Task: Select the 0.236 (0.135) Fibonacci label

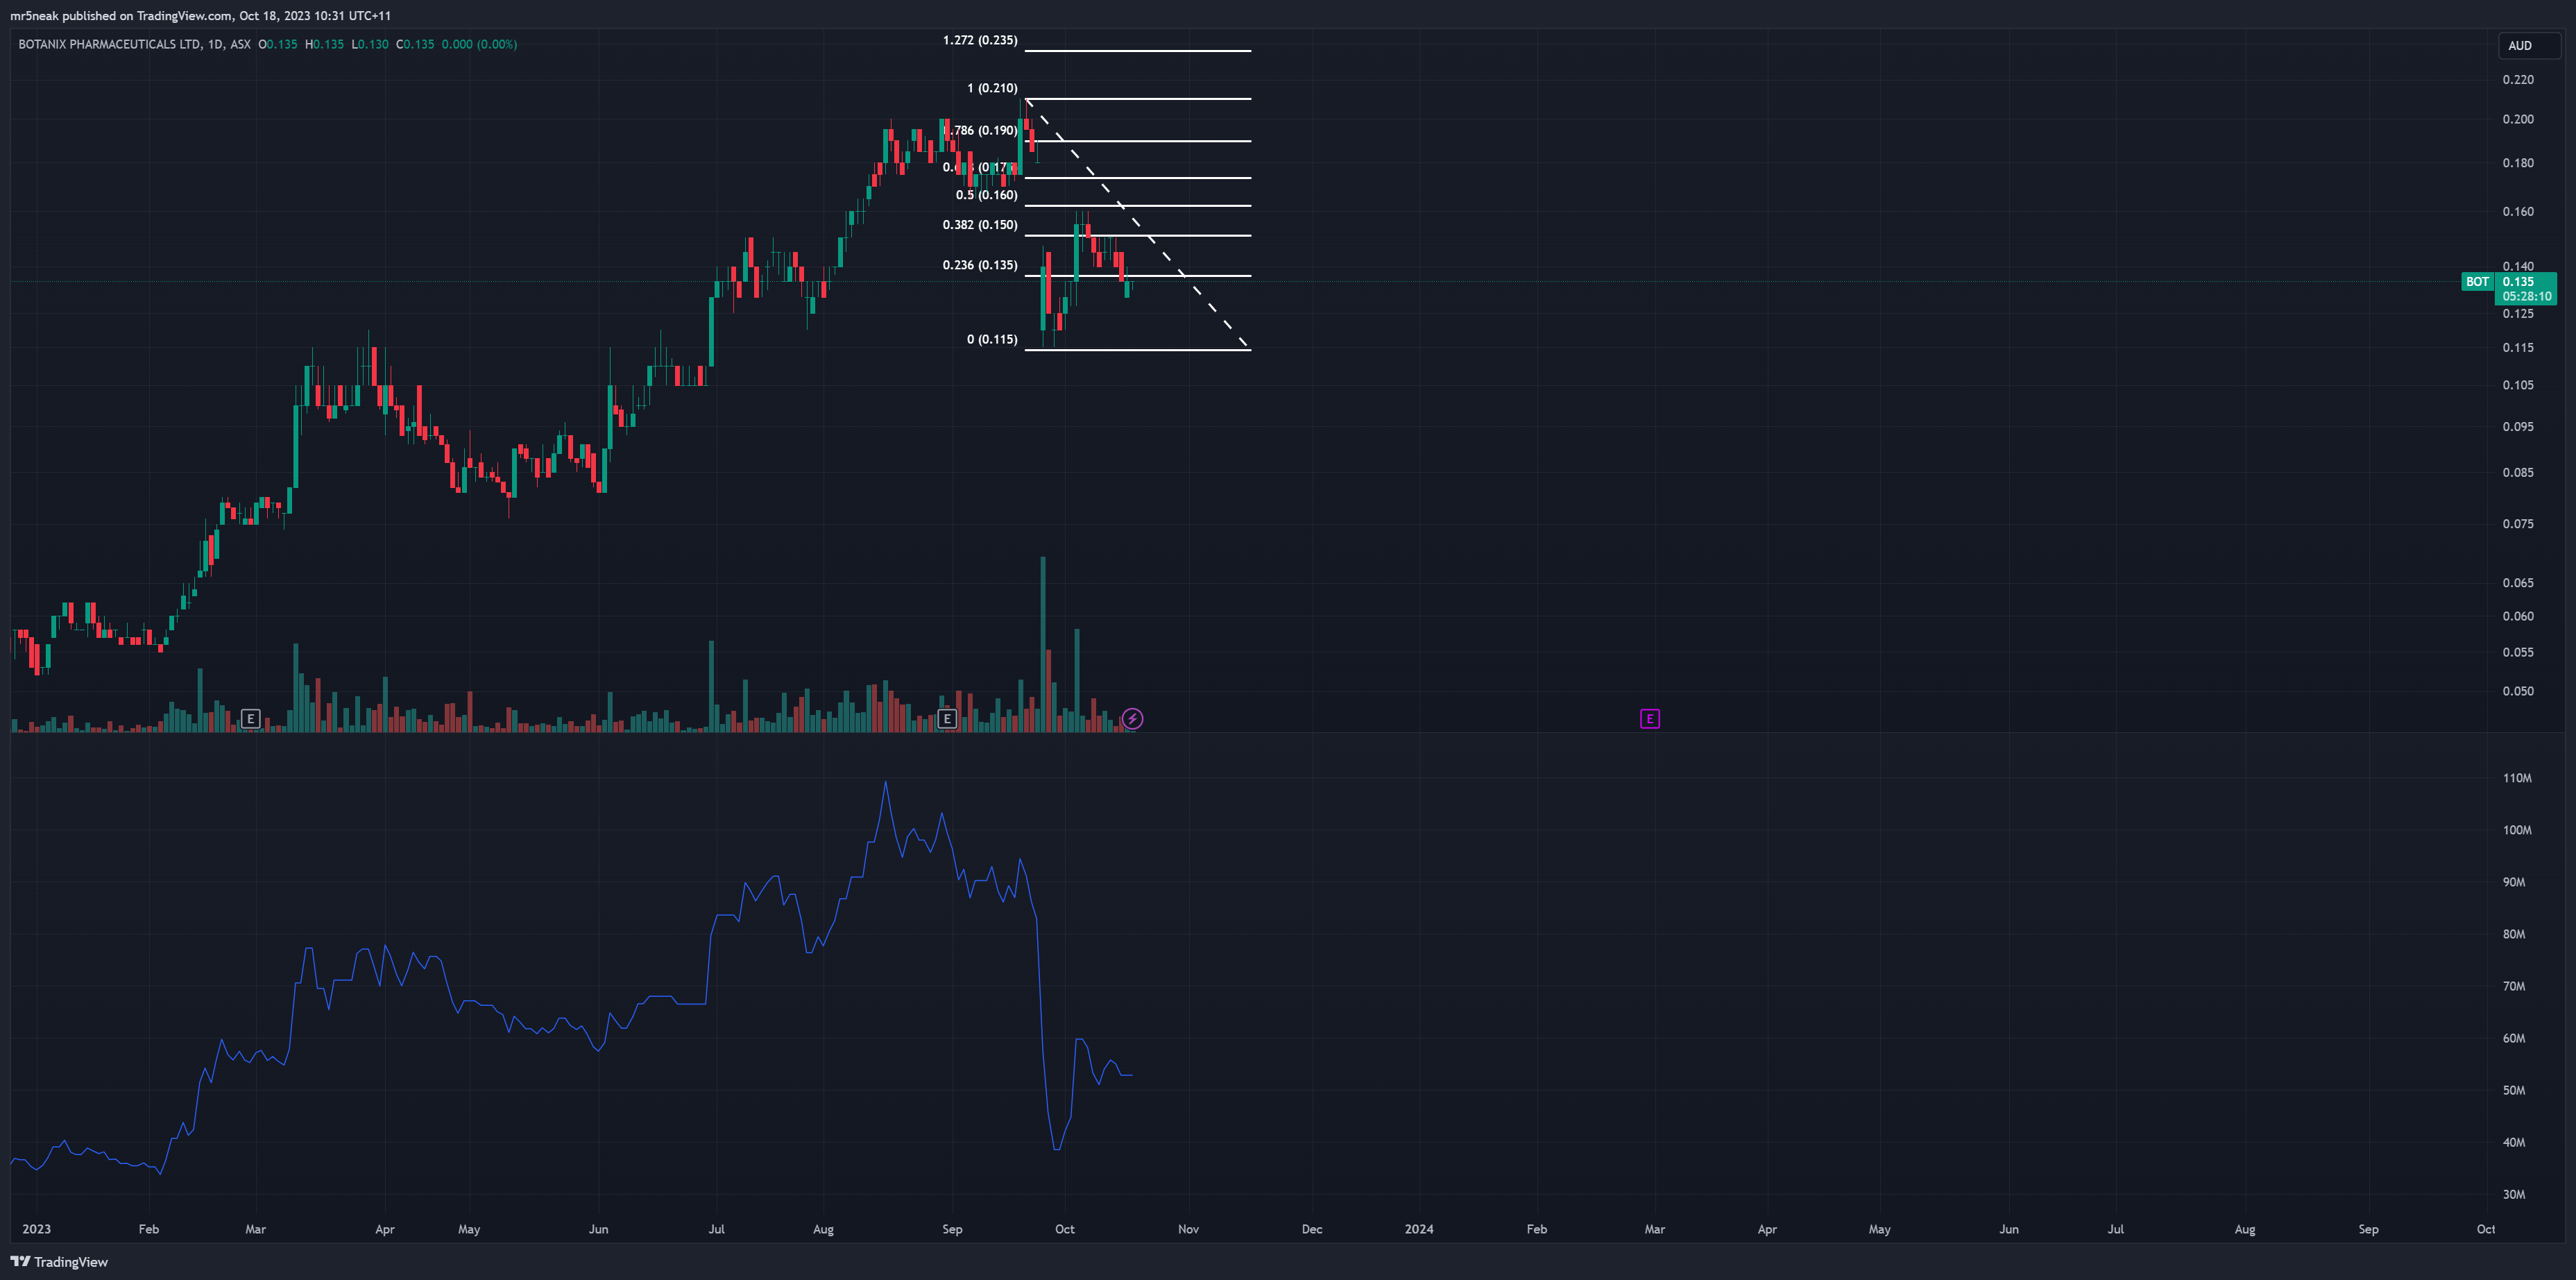Action: tap(980, 265)
